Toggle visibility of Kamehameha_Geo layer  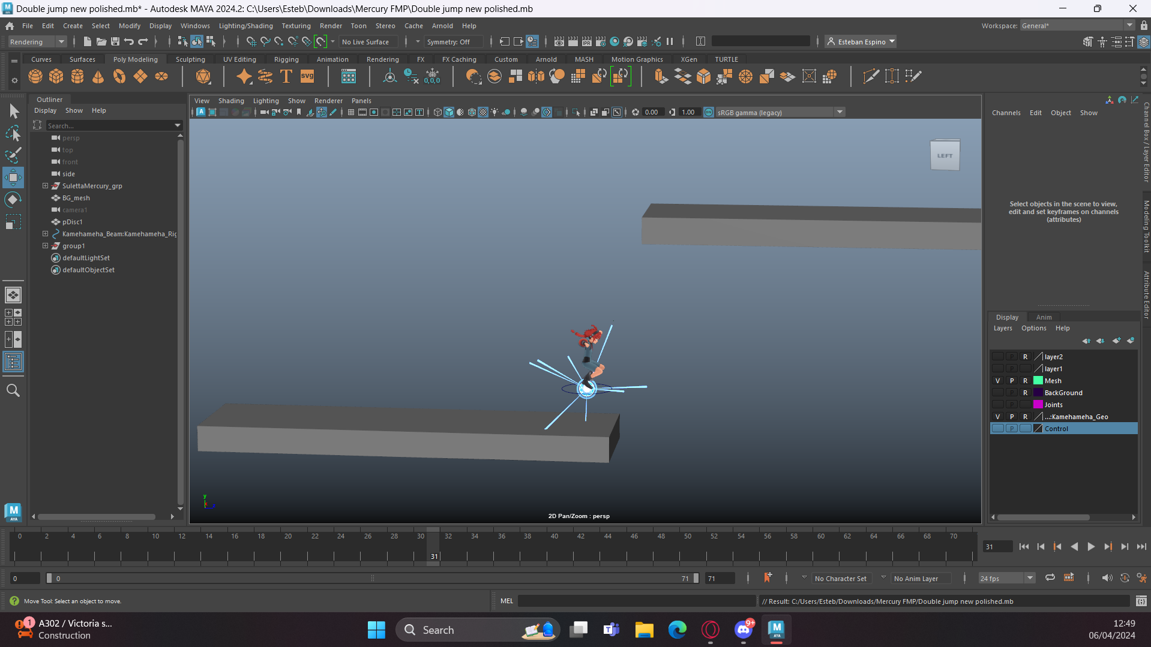[x=998, y=417]
